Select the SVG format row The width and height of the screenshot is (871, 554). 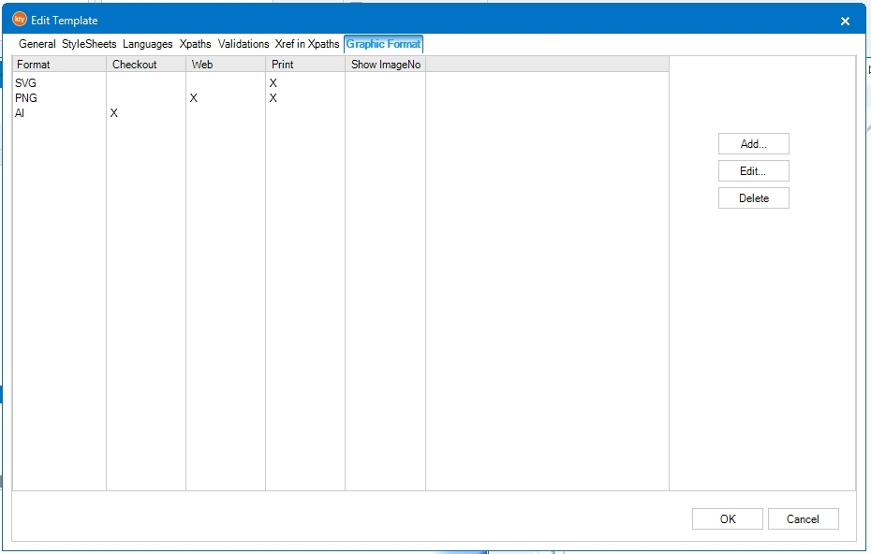pyautogui.click(x=25, y=83)
